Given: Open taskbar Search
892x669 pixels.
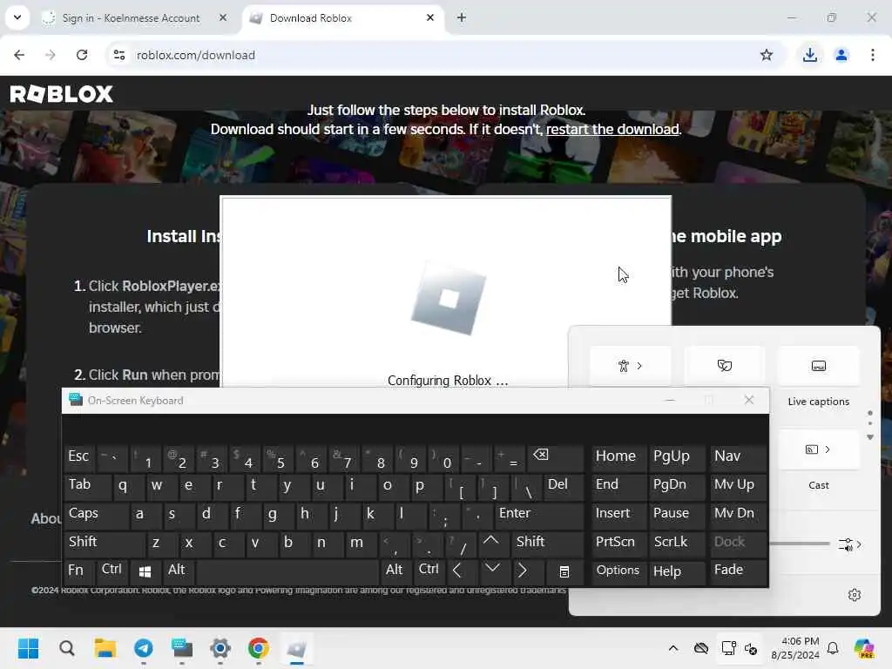Looking at the screenshot, I should [x=66, y=648].
